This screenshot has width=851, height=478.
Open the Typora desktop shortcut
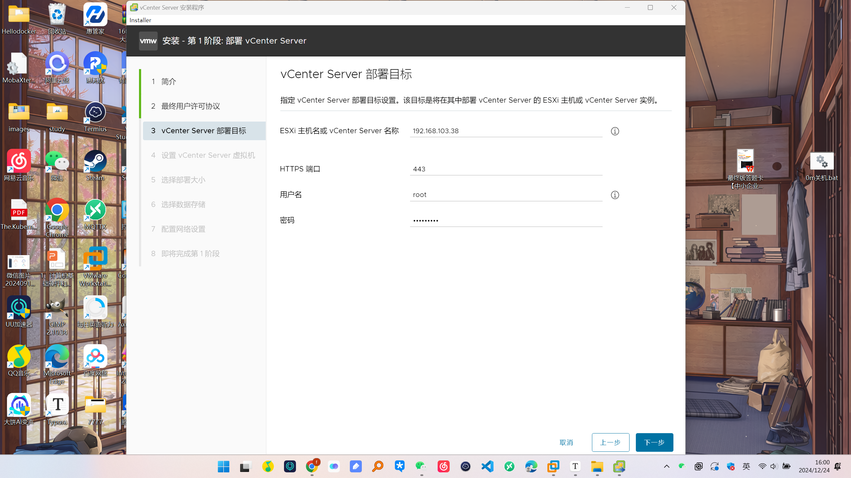[57, 410]
